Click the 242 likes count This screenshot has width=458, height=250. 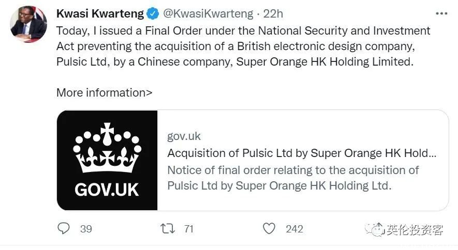294,229
